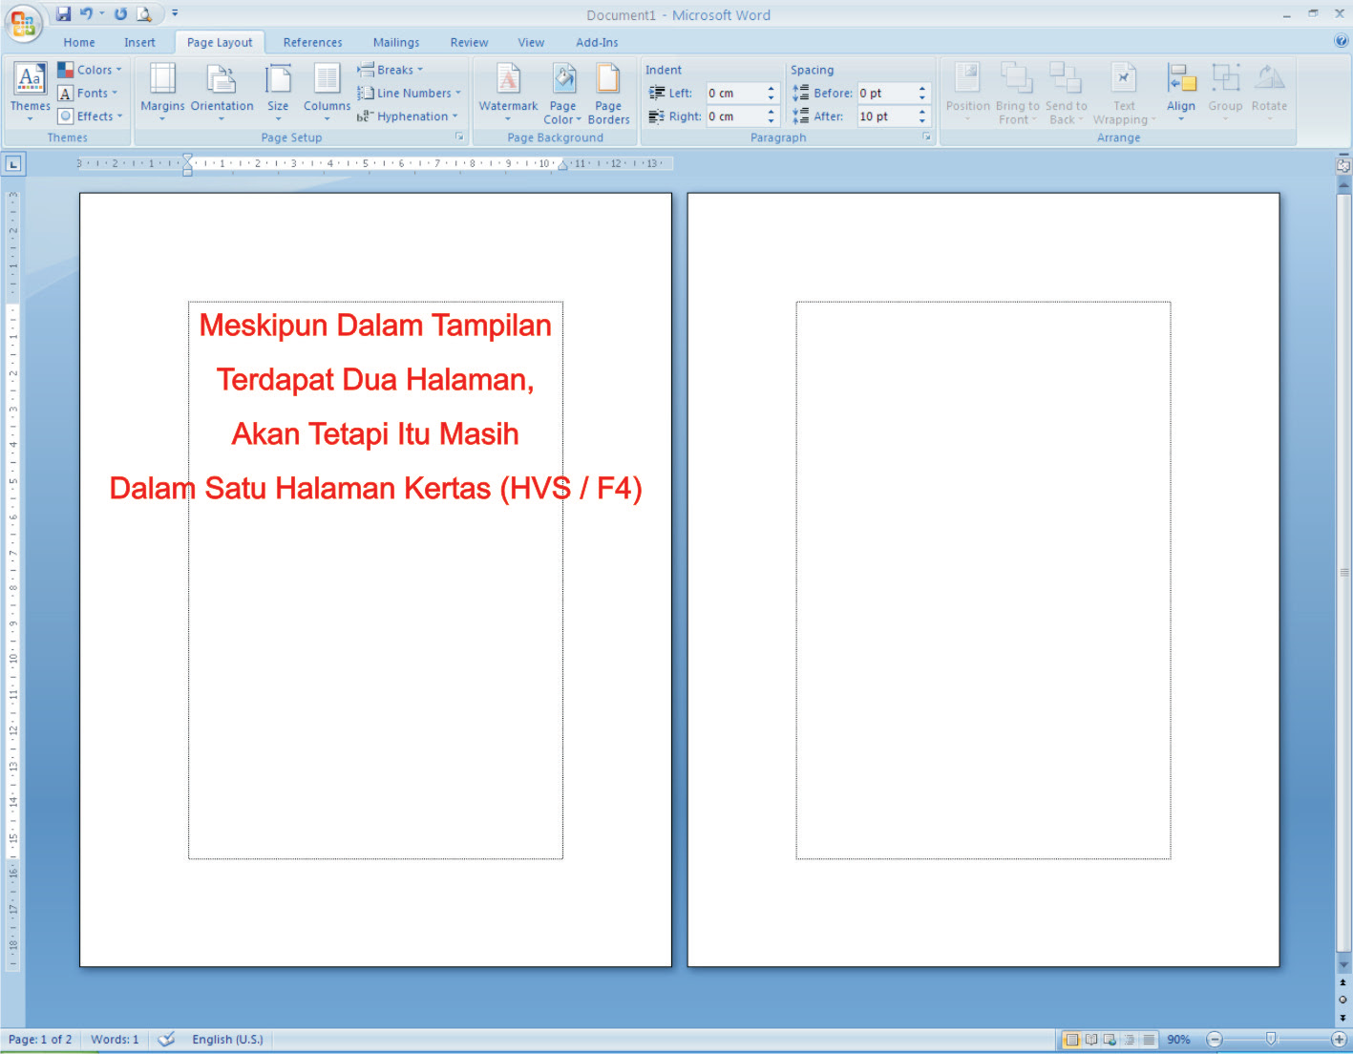Screen dimensions: 1353x1054
Task: Expand the Paragraph dialog launcher
Action: tap(926, 137)
